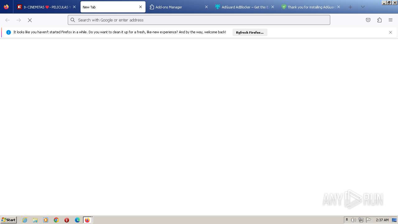Go forward one page
Image resolution: width=398 pixels, height=224 pixels.
(x=19, y=20)
